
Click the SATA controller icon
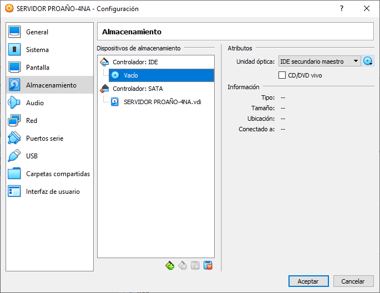tap(104, 89)
